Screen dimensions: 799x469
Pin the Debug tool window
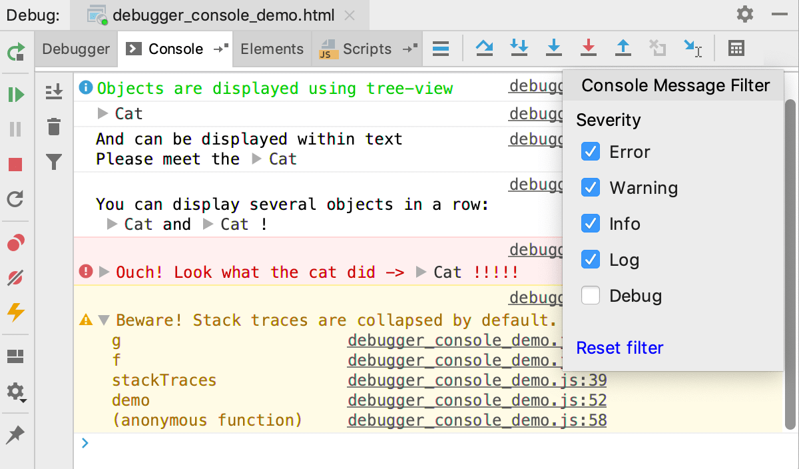click(15, 434)
